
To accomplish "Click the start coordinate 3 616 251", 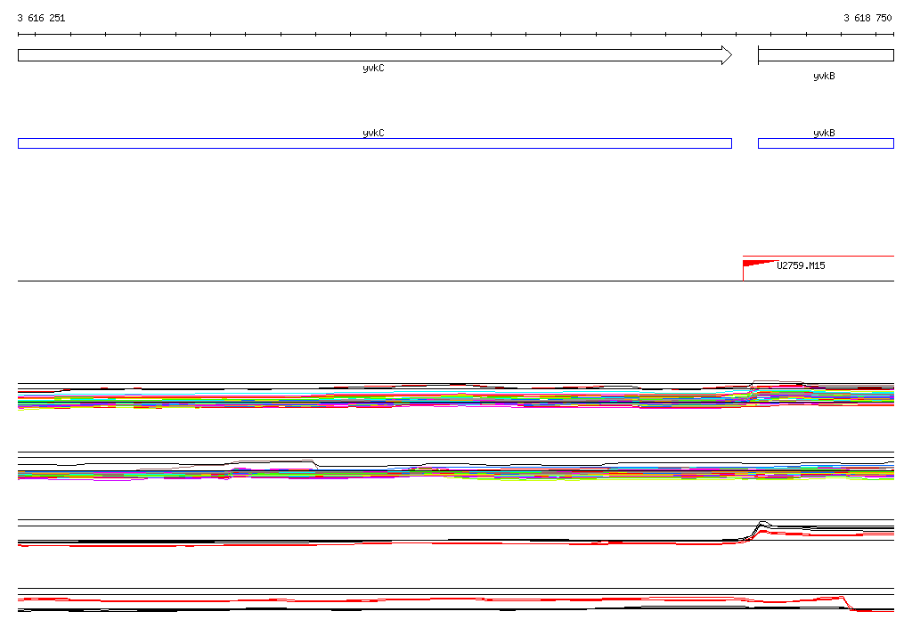I will tap(41, 18).
